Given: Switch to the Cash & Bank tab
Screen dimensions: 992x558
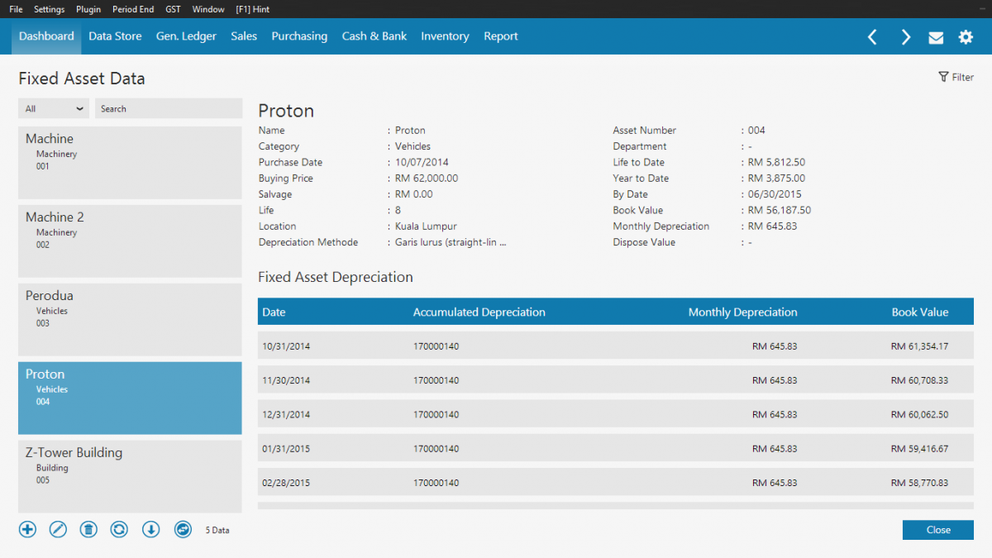Looking at the screenshot, I should click(374, 36).
